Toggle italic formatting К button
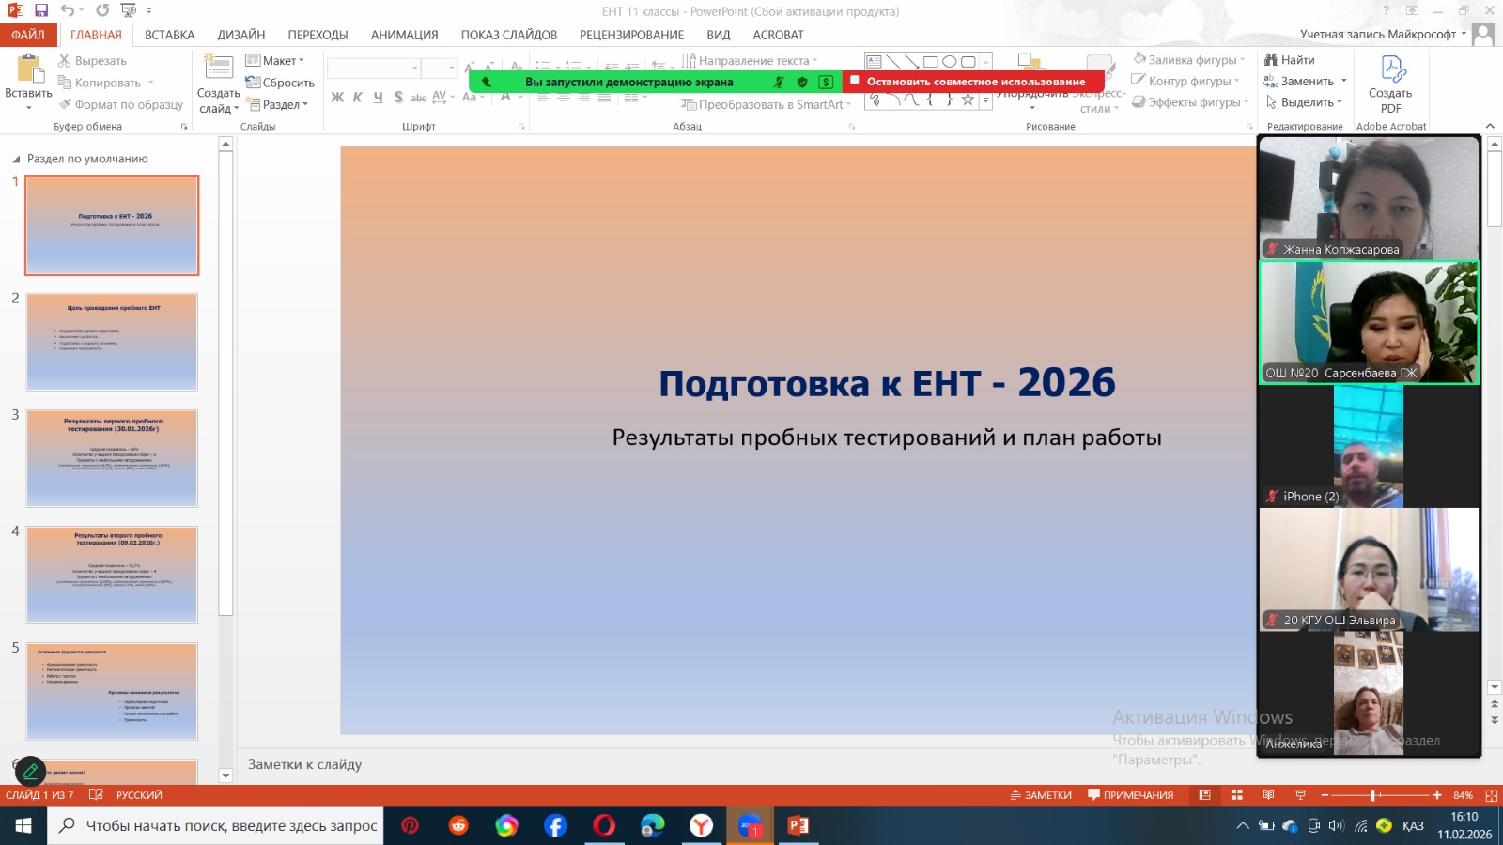This screenshot has width=1503, height=845. [x=357, y=97]
